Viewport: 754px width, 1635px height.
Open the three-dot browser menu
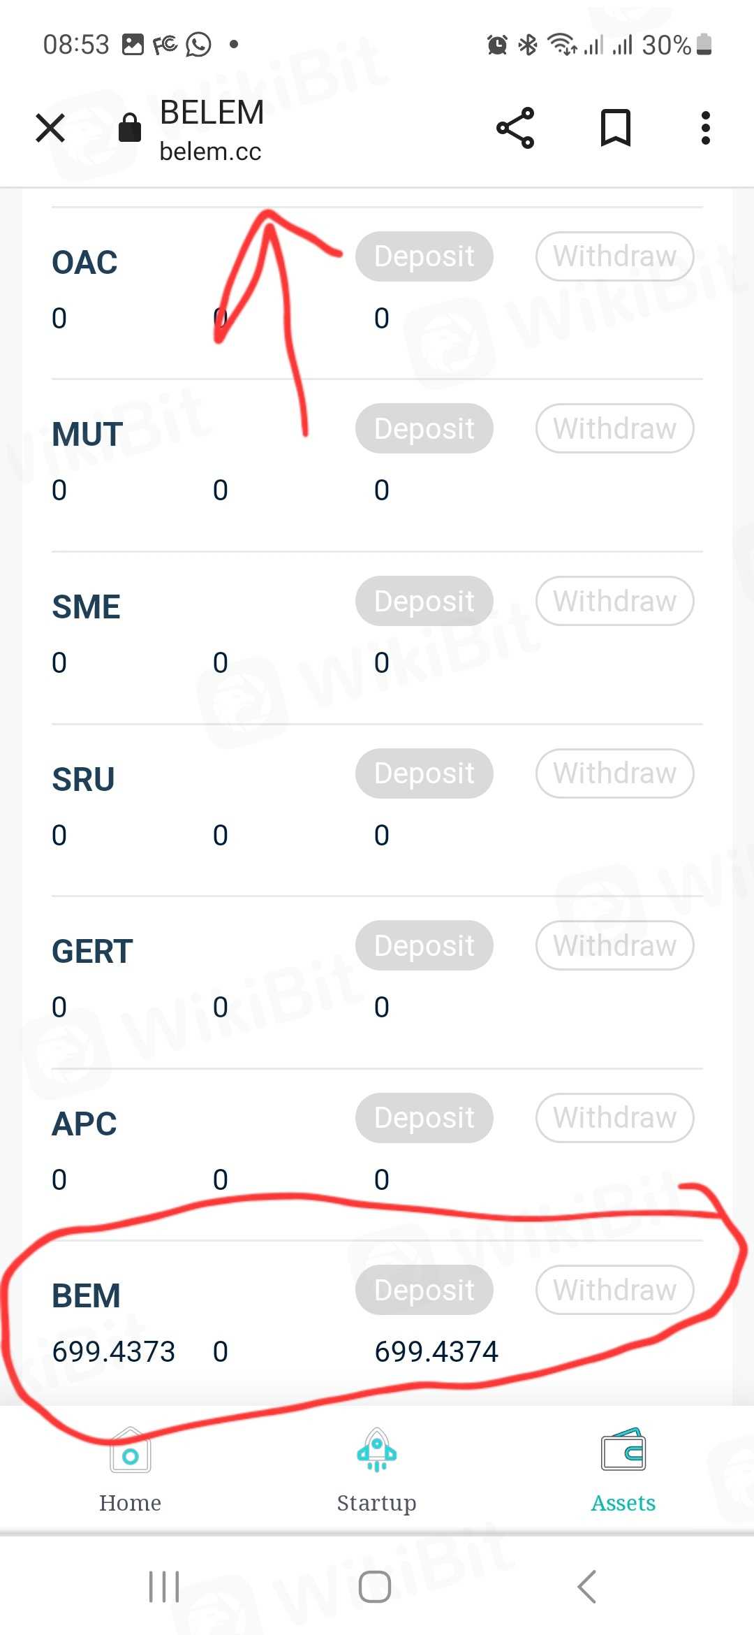[706, 128]
